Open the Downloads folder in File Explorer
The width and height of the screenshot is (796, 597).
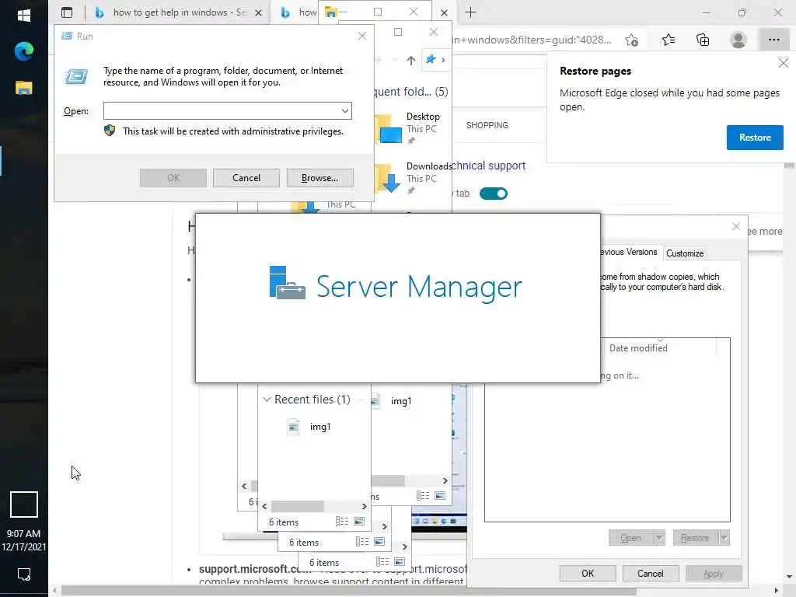[413, 178]
